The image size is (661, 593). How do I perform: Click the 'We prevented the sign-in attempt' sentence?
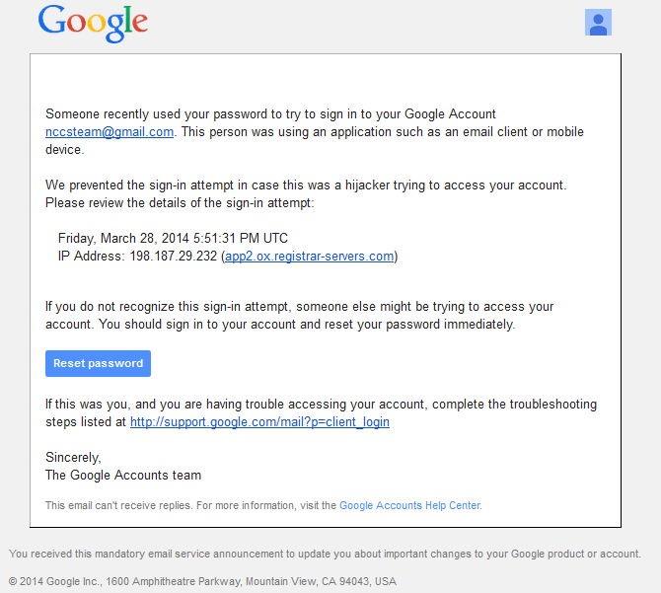tap(306, 185)
